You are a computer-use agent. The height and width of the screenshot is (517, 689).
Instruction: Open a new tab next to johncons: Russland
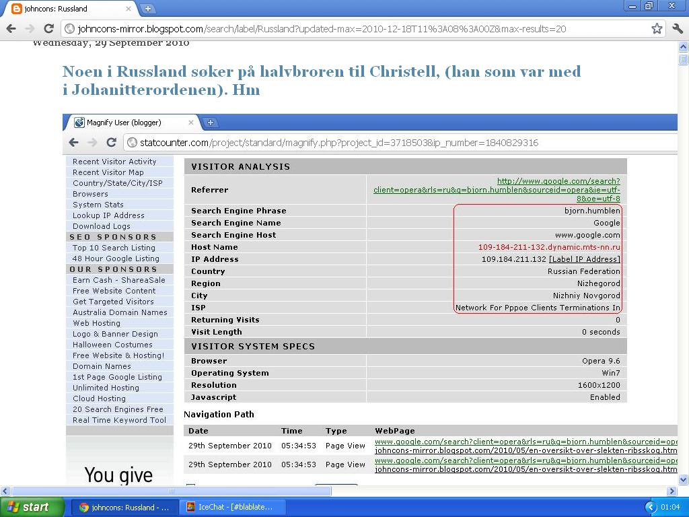(148, 8)
